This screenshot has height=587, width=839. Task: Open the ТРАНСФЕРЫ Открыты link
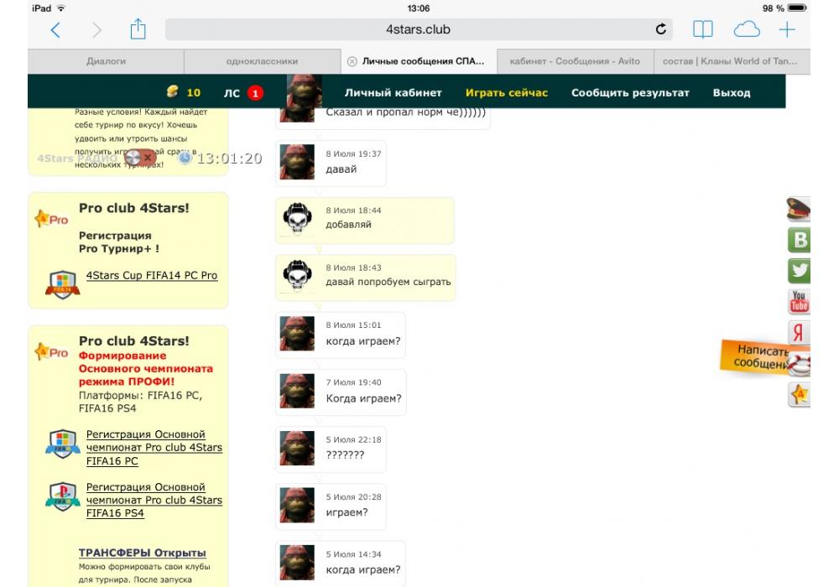tap(142, 553)
